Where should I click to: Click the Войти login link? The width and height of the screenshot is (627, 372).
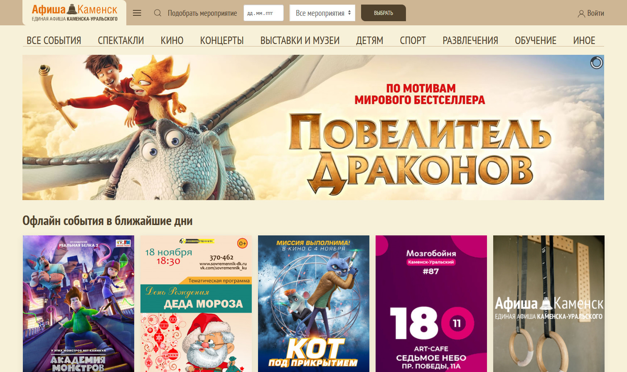click(x=595, y=13)
